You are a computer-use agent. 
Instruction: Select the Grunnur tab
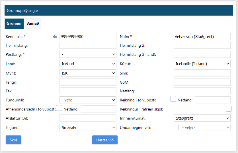click(x=14, y=24)
